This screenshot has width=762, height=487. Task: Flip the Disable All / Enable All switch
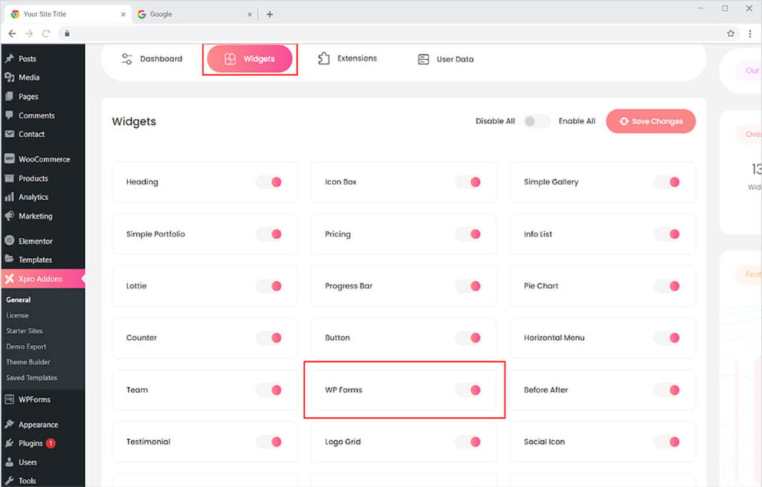[x=536, y=121]
